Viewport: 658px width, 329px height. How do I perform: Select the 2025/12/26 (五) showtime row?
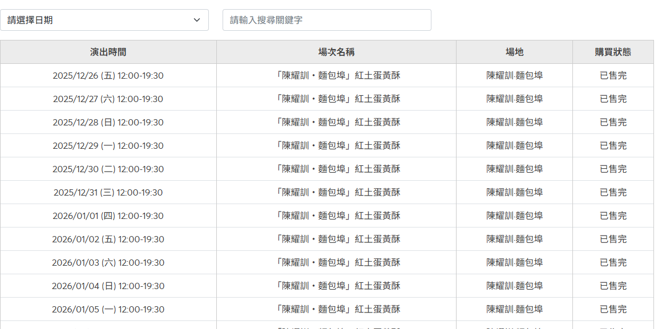point(108,75)
